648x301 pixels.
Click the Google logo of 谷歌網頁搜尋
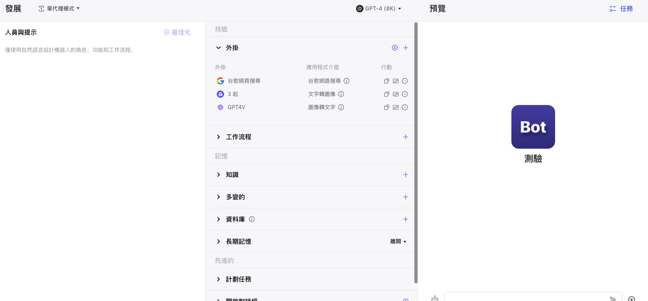220,81
